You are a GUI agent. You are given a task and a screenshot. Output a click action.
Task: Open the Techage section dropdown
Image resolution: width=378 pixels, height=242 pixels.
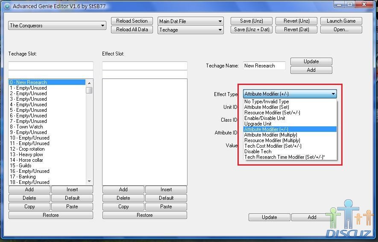[x=190, y=30]
